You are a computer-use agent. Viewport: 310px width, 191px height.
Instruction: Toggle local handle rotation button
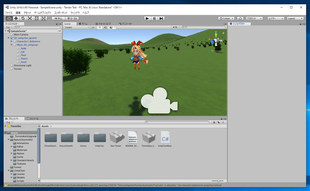72,18
